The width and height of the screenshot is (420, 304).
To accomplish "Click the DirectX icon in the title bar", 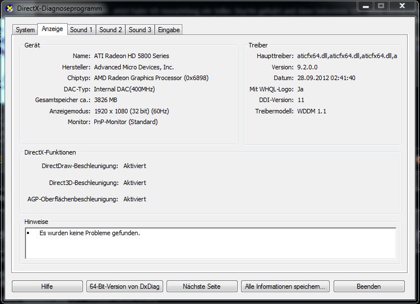I will click(10, 8).
